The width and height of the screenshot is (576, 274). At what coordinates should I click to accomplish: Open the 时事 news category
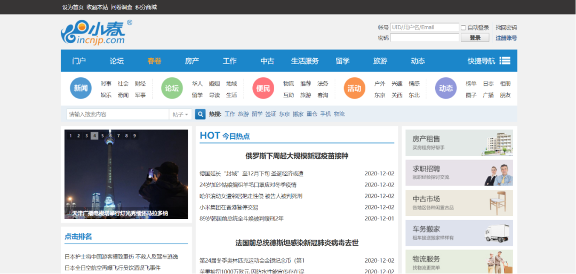point(106,83)
